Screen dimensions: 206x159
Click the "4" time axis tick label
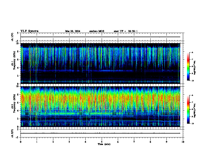pos(86,142)
